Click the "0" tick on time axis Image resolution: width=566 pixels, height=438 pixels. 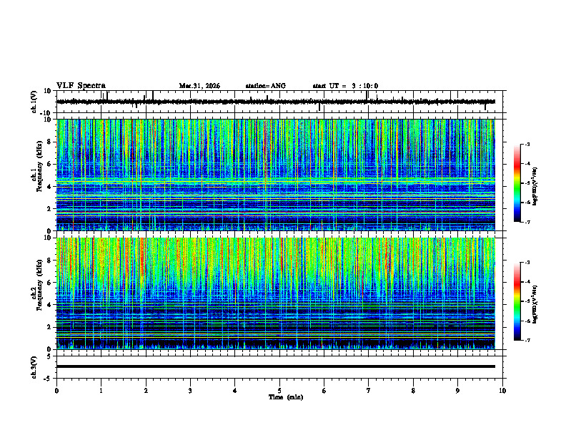[56, 391]
